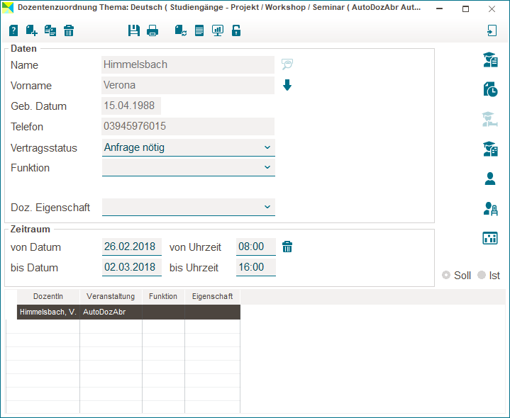
Task: Clear Zeitraum with the trash icon
Action: (x=287, y=247)
